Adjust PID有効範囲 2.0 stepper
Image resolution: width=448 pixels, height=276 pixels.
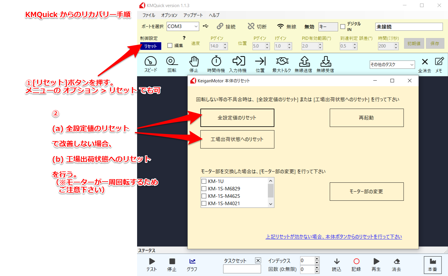point(320,46)
